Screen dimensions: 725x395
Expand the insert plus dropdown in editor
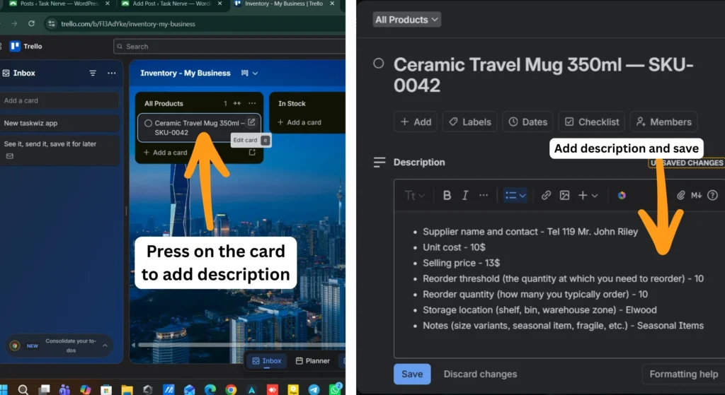click(x=588, y=195)
